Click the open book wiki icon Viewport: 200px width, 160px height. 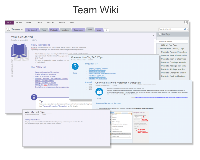20,51
